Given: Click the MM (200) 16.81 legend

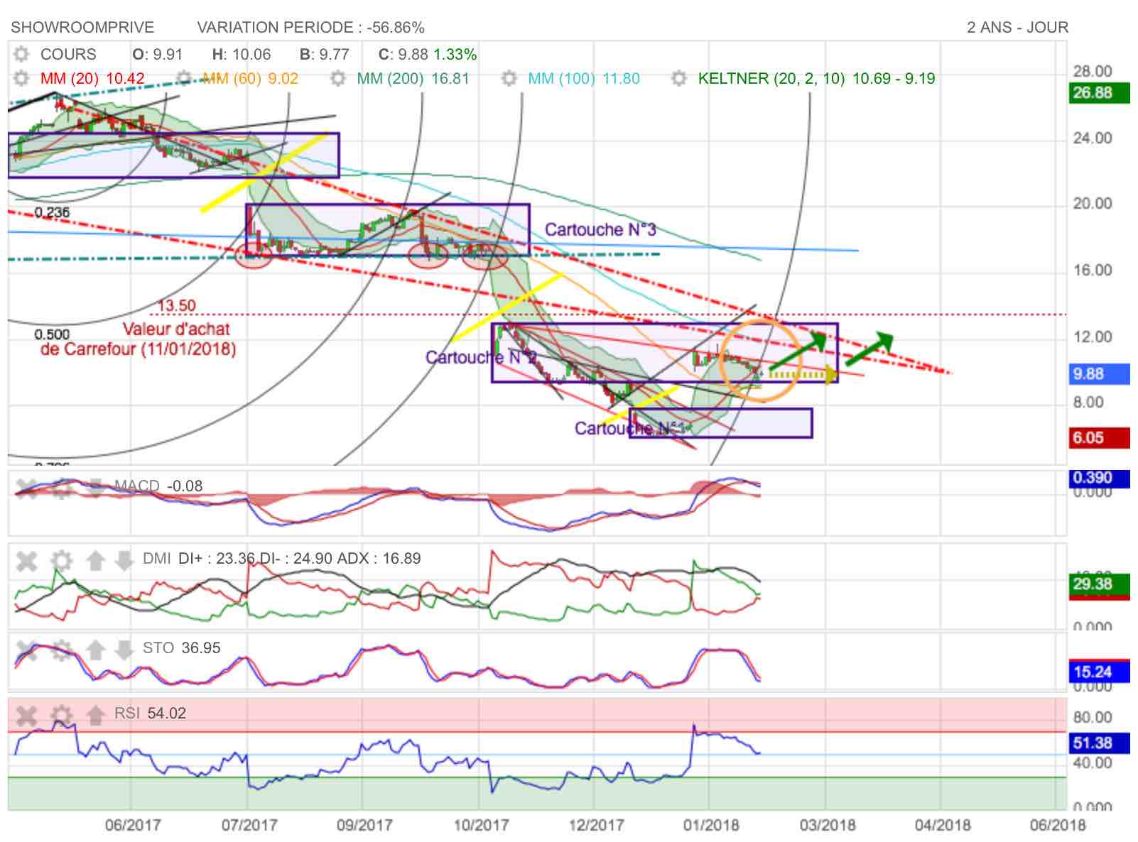Looking at the screenshot, I should [x=413, y=78].
